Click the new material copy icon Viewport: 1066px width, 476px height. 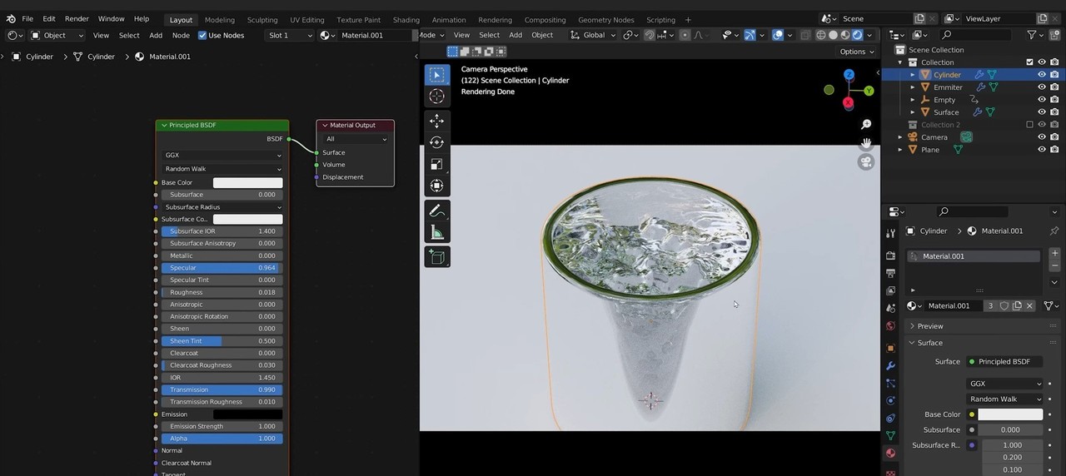[x=1017, y=305]
